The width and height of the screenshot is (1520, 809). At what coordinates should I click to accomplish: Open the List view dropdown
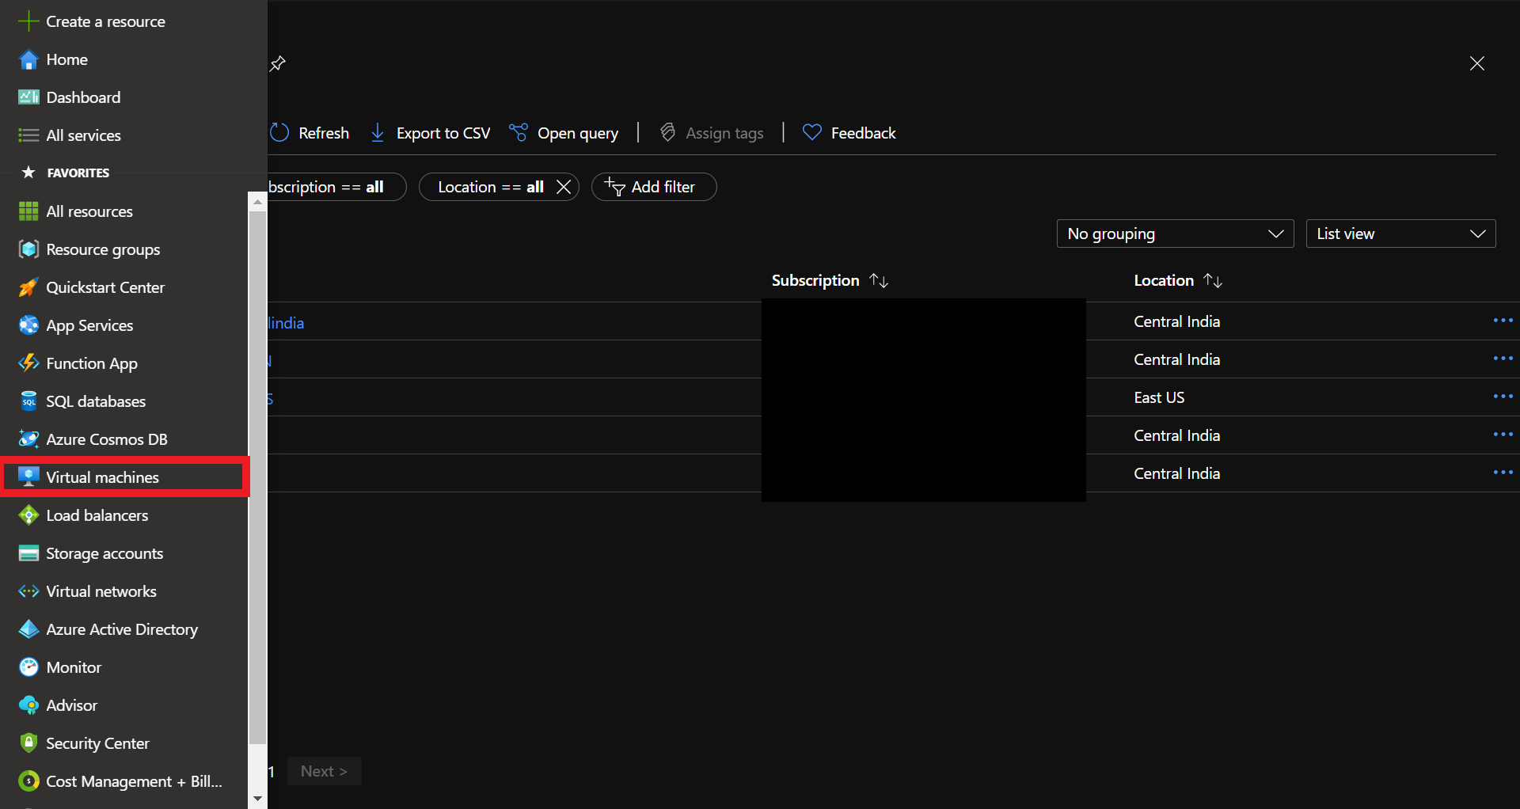1400,234
